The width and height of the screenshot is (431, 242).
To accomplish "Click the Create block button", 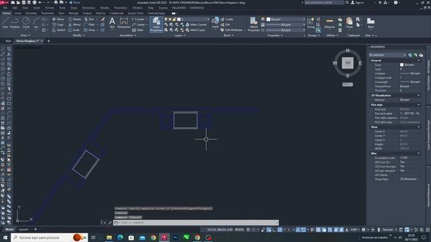I will (227, 19).
